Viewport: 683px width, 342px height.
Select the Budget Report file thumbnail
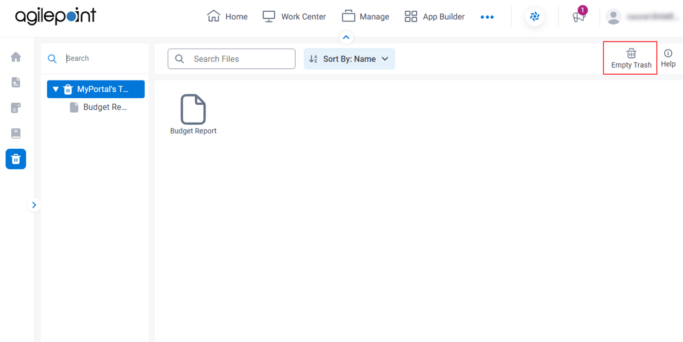193,115
